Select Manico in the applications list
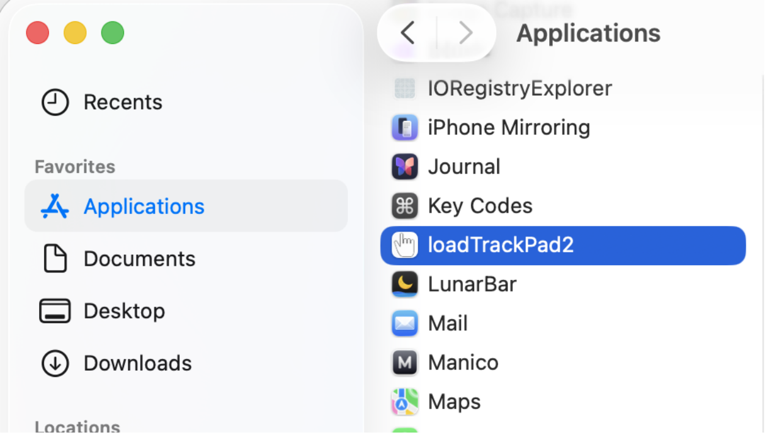Screen dimensions: 766x435 click(x=563, y=363)
